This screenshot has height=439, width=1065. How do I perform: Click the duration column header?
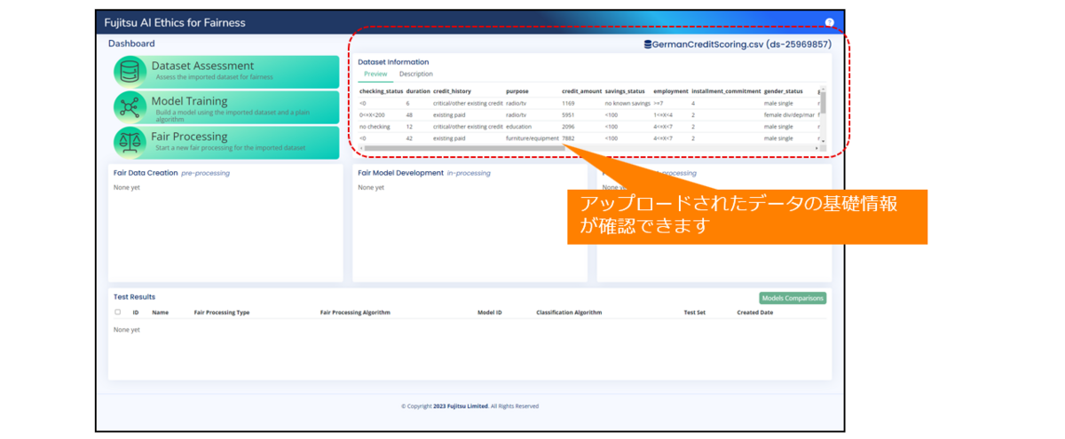[x=418, y=91]
